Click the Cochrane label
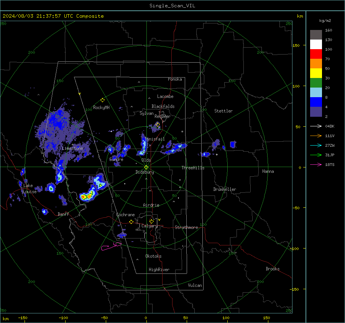 [125, 215]
